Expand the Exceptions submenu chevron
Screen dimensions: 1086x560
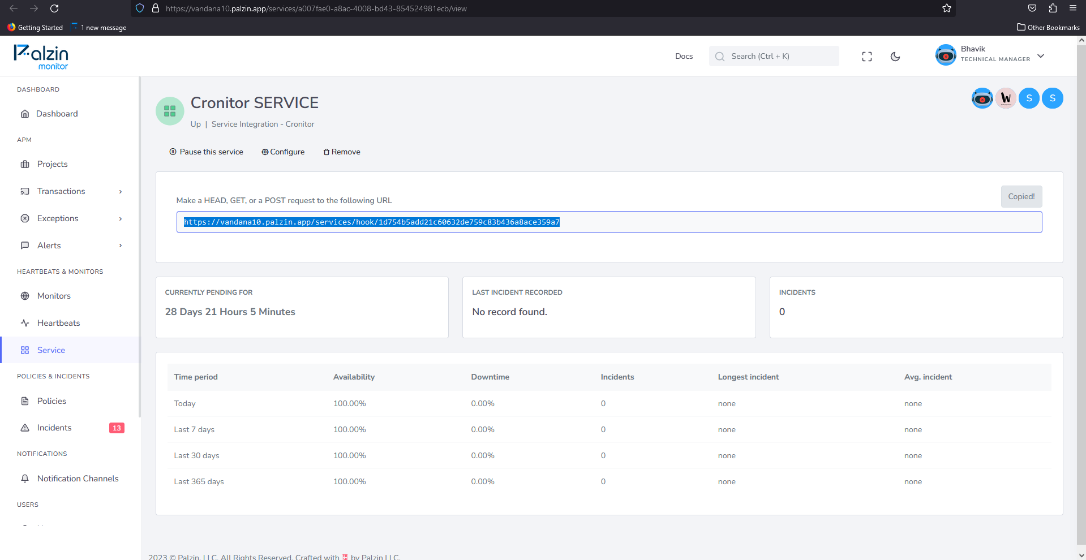click(x=121, y=219)
